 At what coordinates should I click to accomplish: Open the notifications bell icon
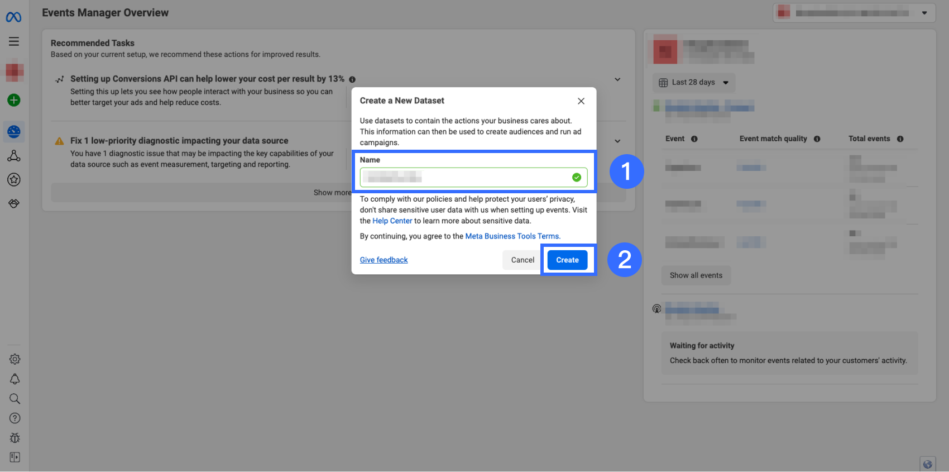tap(15, 379)
